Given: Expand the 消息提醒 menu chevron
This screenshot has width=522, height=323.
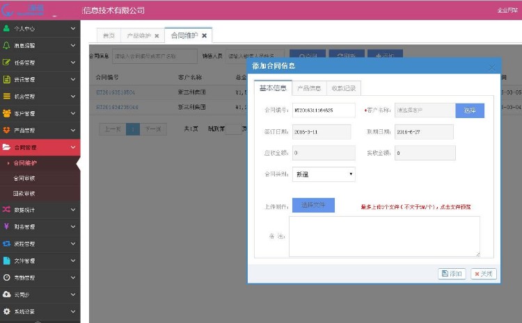Looking at the screenshot, I should click(x=73, y=45).
